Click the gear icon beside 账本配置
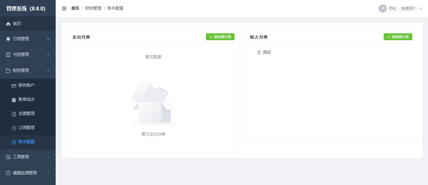This screenshot has width=428, height=185. pos(14,142)
